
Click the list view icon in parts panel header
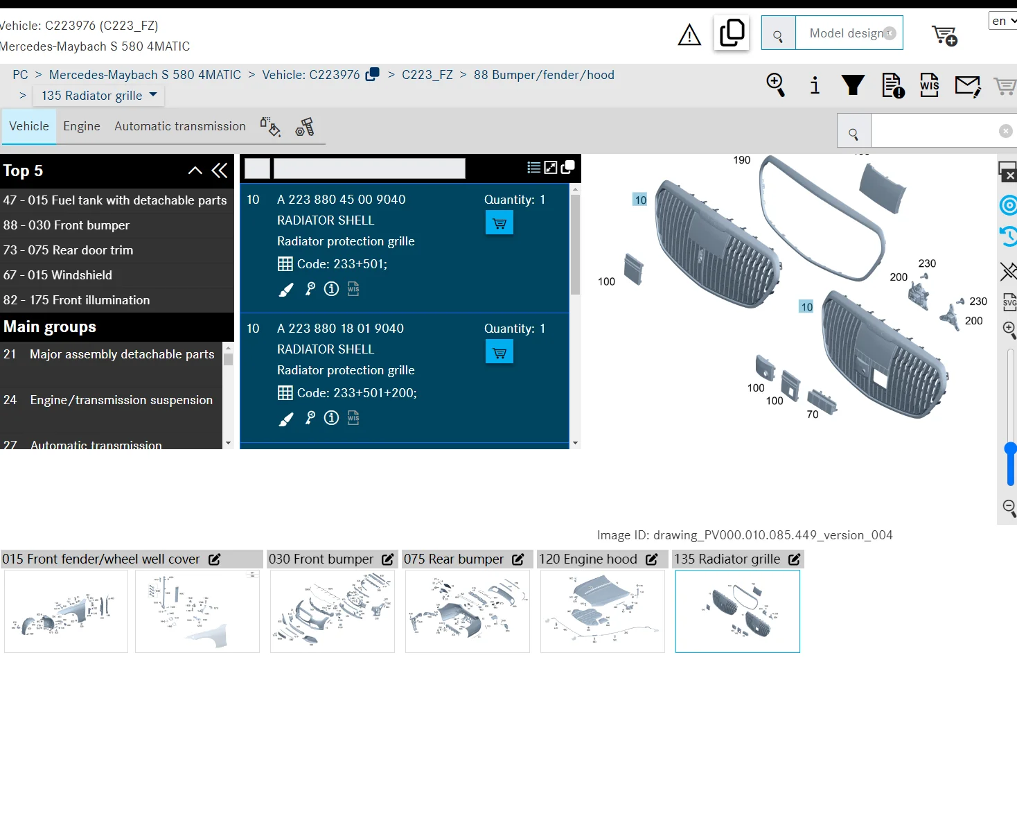click(x=533, y=167)
